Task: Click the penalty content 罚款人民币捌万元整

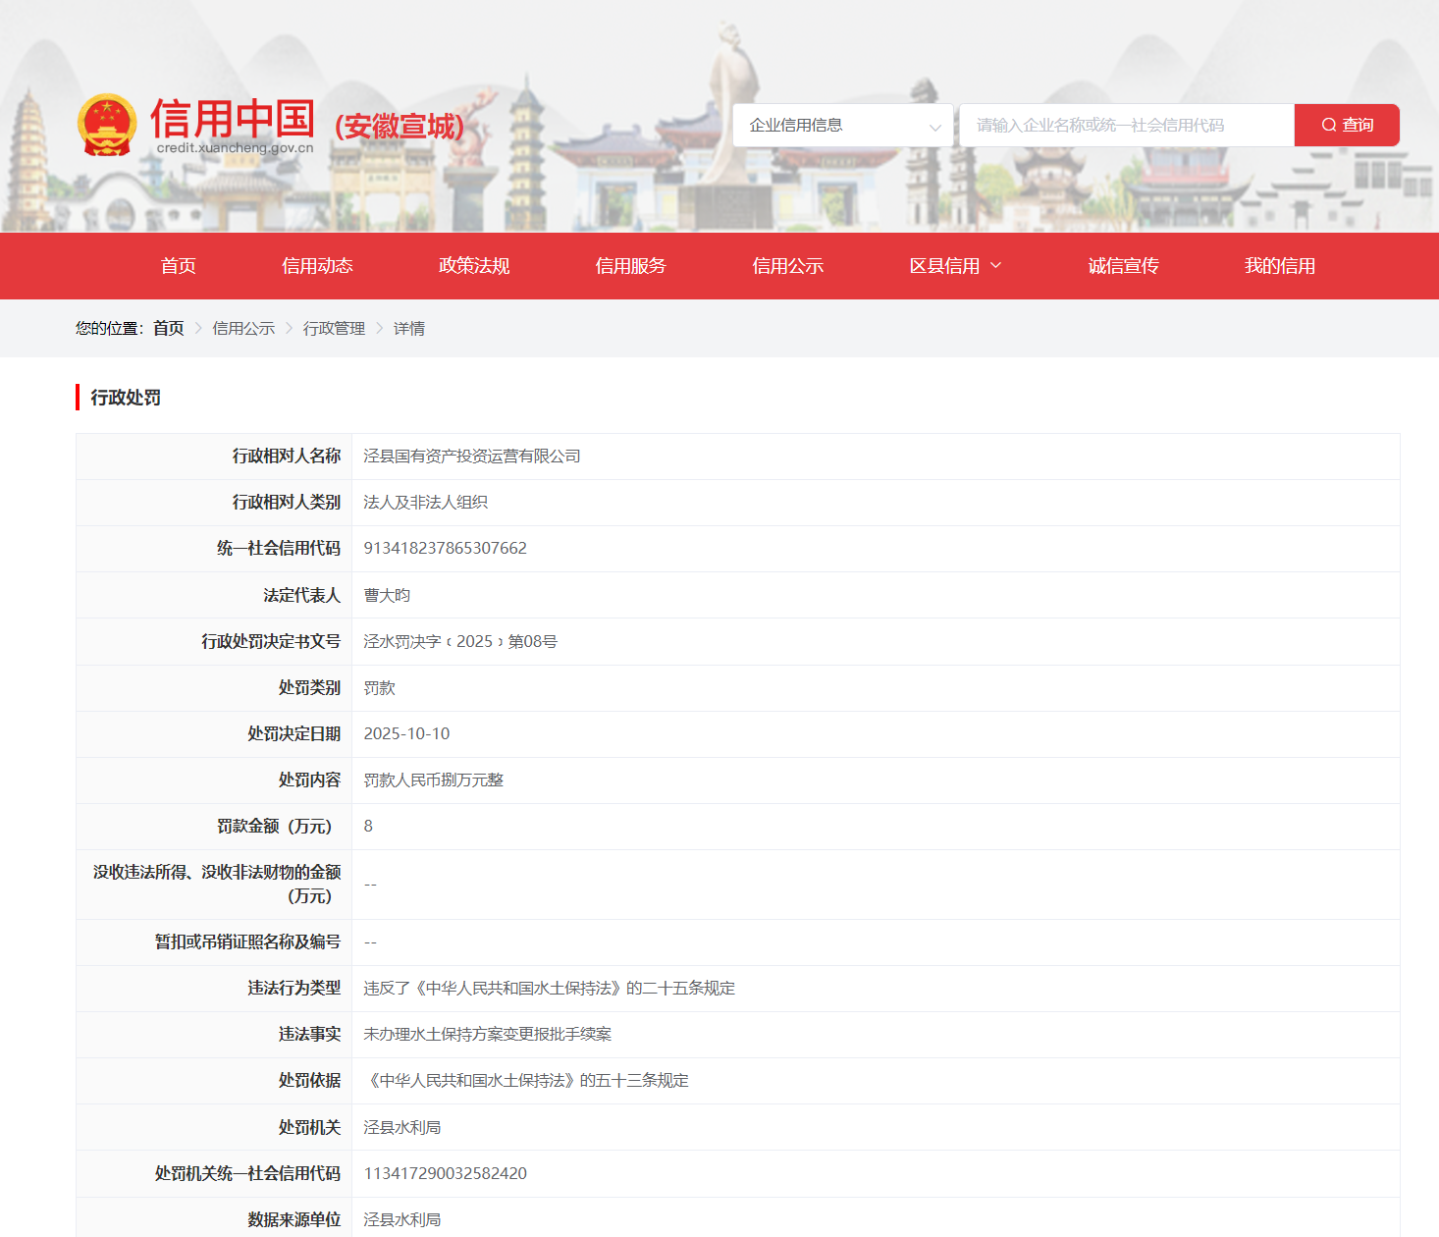Action: click(x=433, y=780)
